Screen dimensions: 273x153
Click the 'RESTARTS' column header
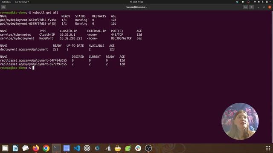point(99,16)
